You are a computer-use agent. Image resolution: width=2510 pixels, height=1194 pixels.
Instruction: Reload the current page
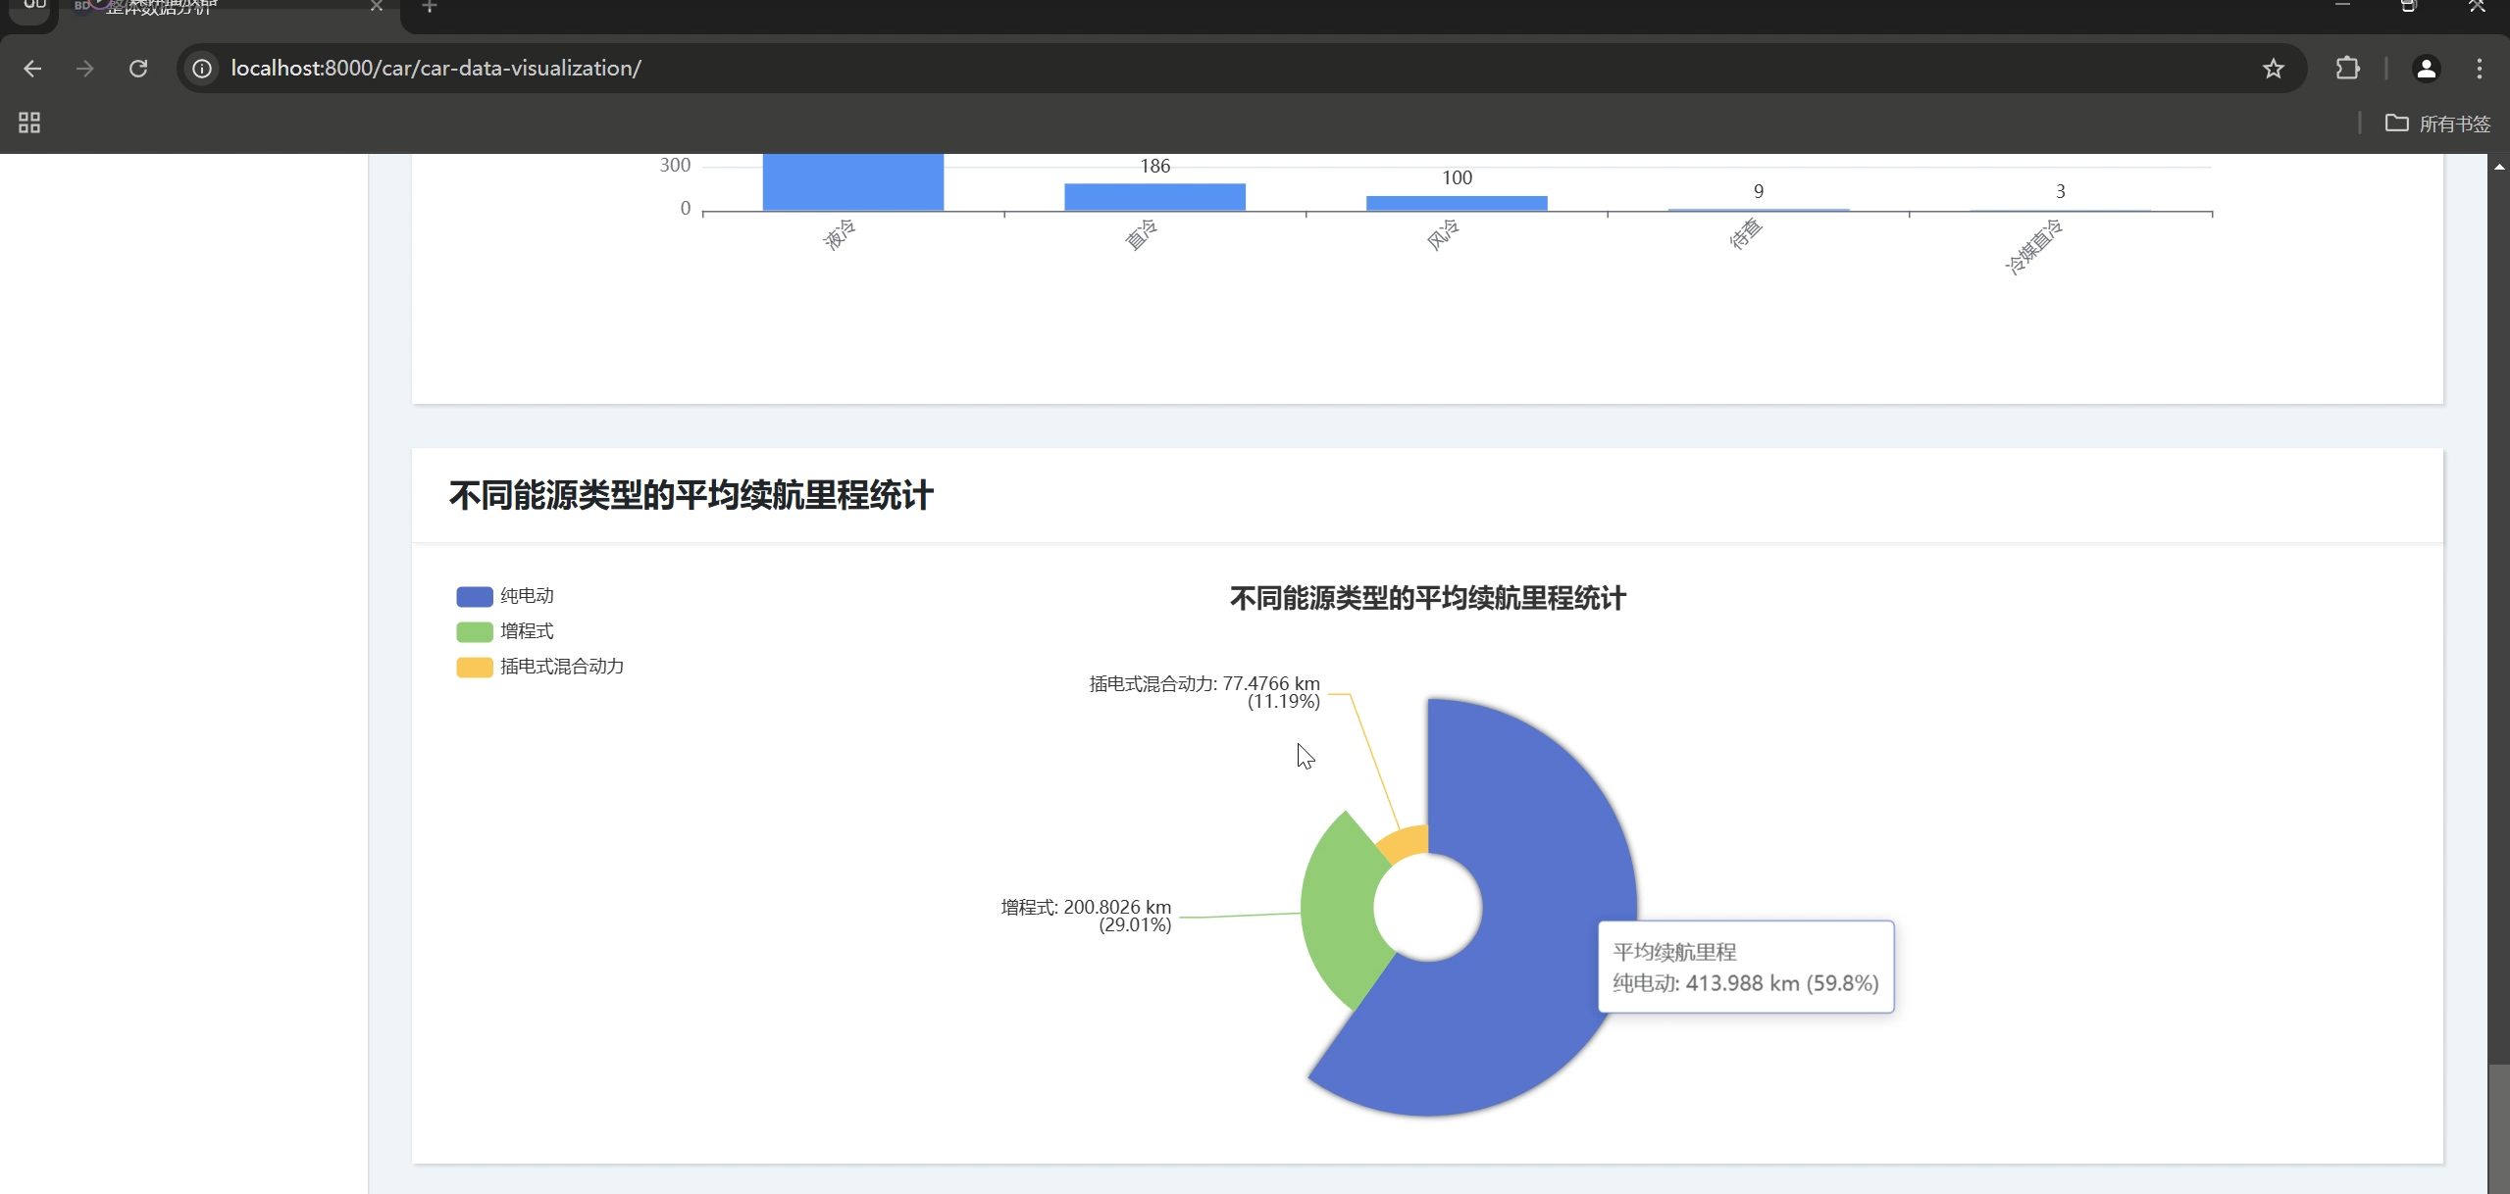(x=138, y=69)
